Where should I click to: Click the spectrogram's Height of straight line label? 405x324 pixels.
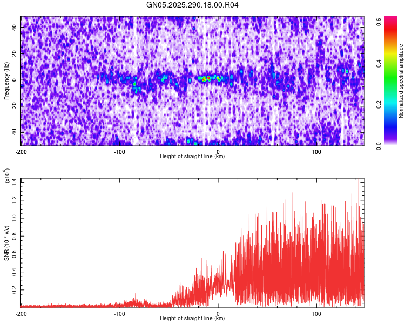tap(192, 156)
